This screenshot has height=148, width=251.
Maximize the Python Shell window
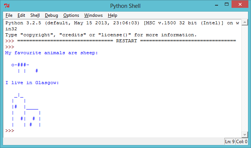[227, 4]
